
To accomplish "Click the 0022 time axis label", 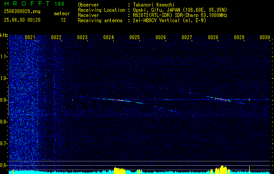I will [56, 37].
